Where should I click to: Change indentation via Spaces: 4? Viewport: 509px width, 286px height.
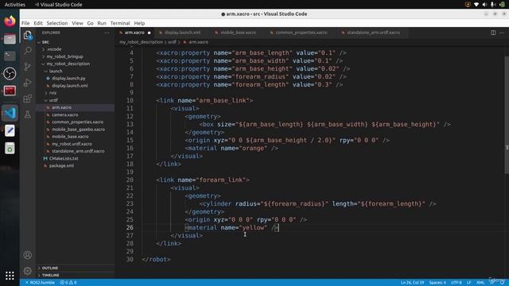437,283
